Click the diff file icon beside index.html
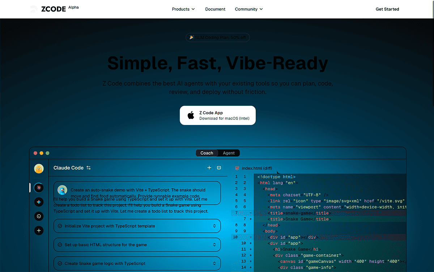The height and width of the screenshot is (272, 434). point(237,168)
